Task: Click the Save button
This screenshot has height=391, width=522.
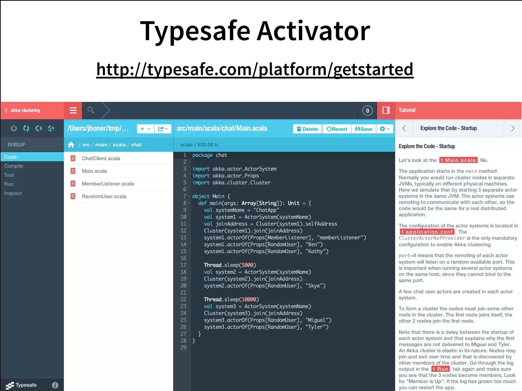Action: [x=363, y=129]
